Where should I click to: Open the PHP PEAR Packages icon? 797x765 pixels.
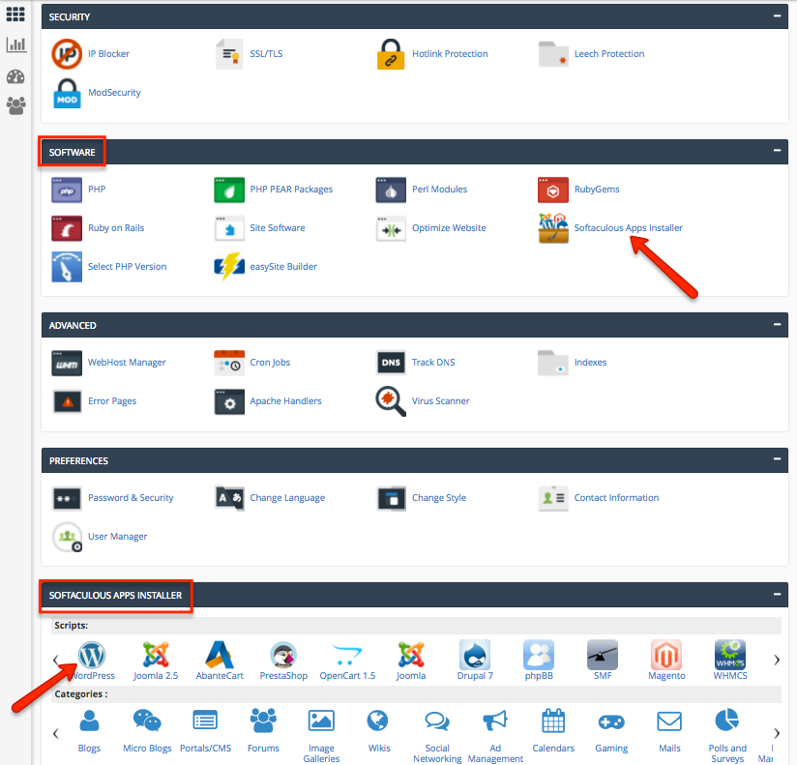click(x=228, y=190)
